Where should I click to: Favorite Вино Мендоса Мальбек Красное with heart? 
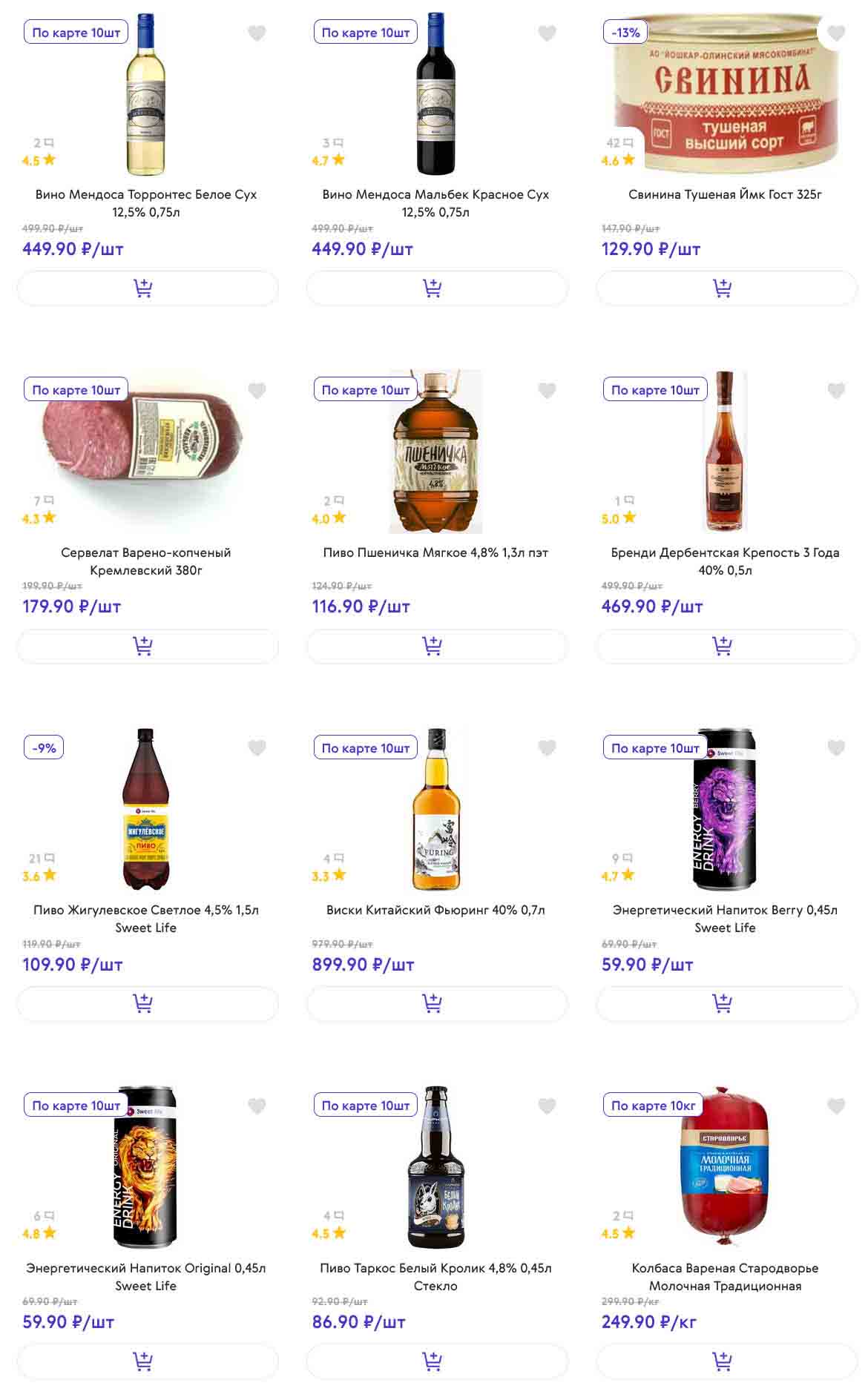click(547, 33)
